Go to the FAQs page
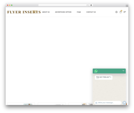This screenshot has width=134, height=113. pos(79,12)
